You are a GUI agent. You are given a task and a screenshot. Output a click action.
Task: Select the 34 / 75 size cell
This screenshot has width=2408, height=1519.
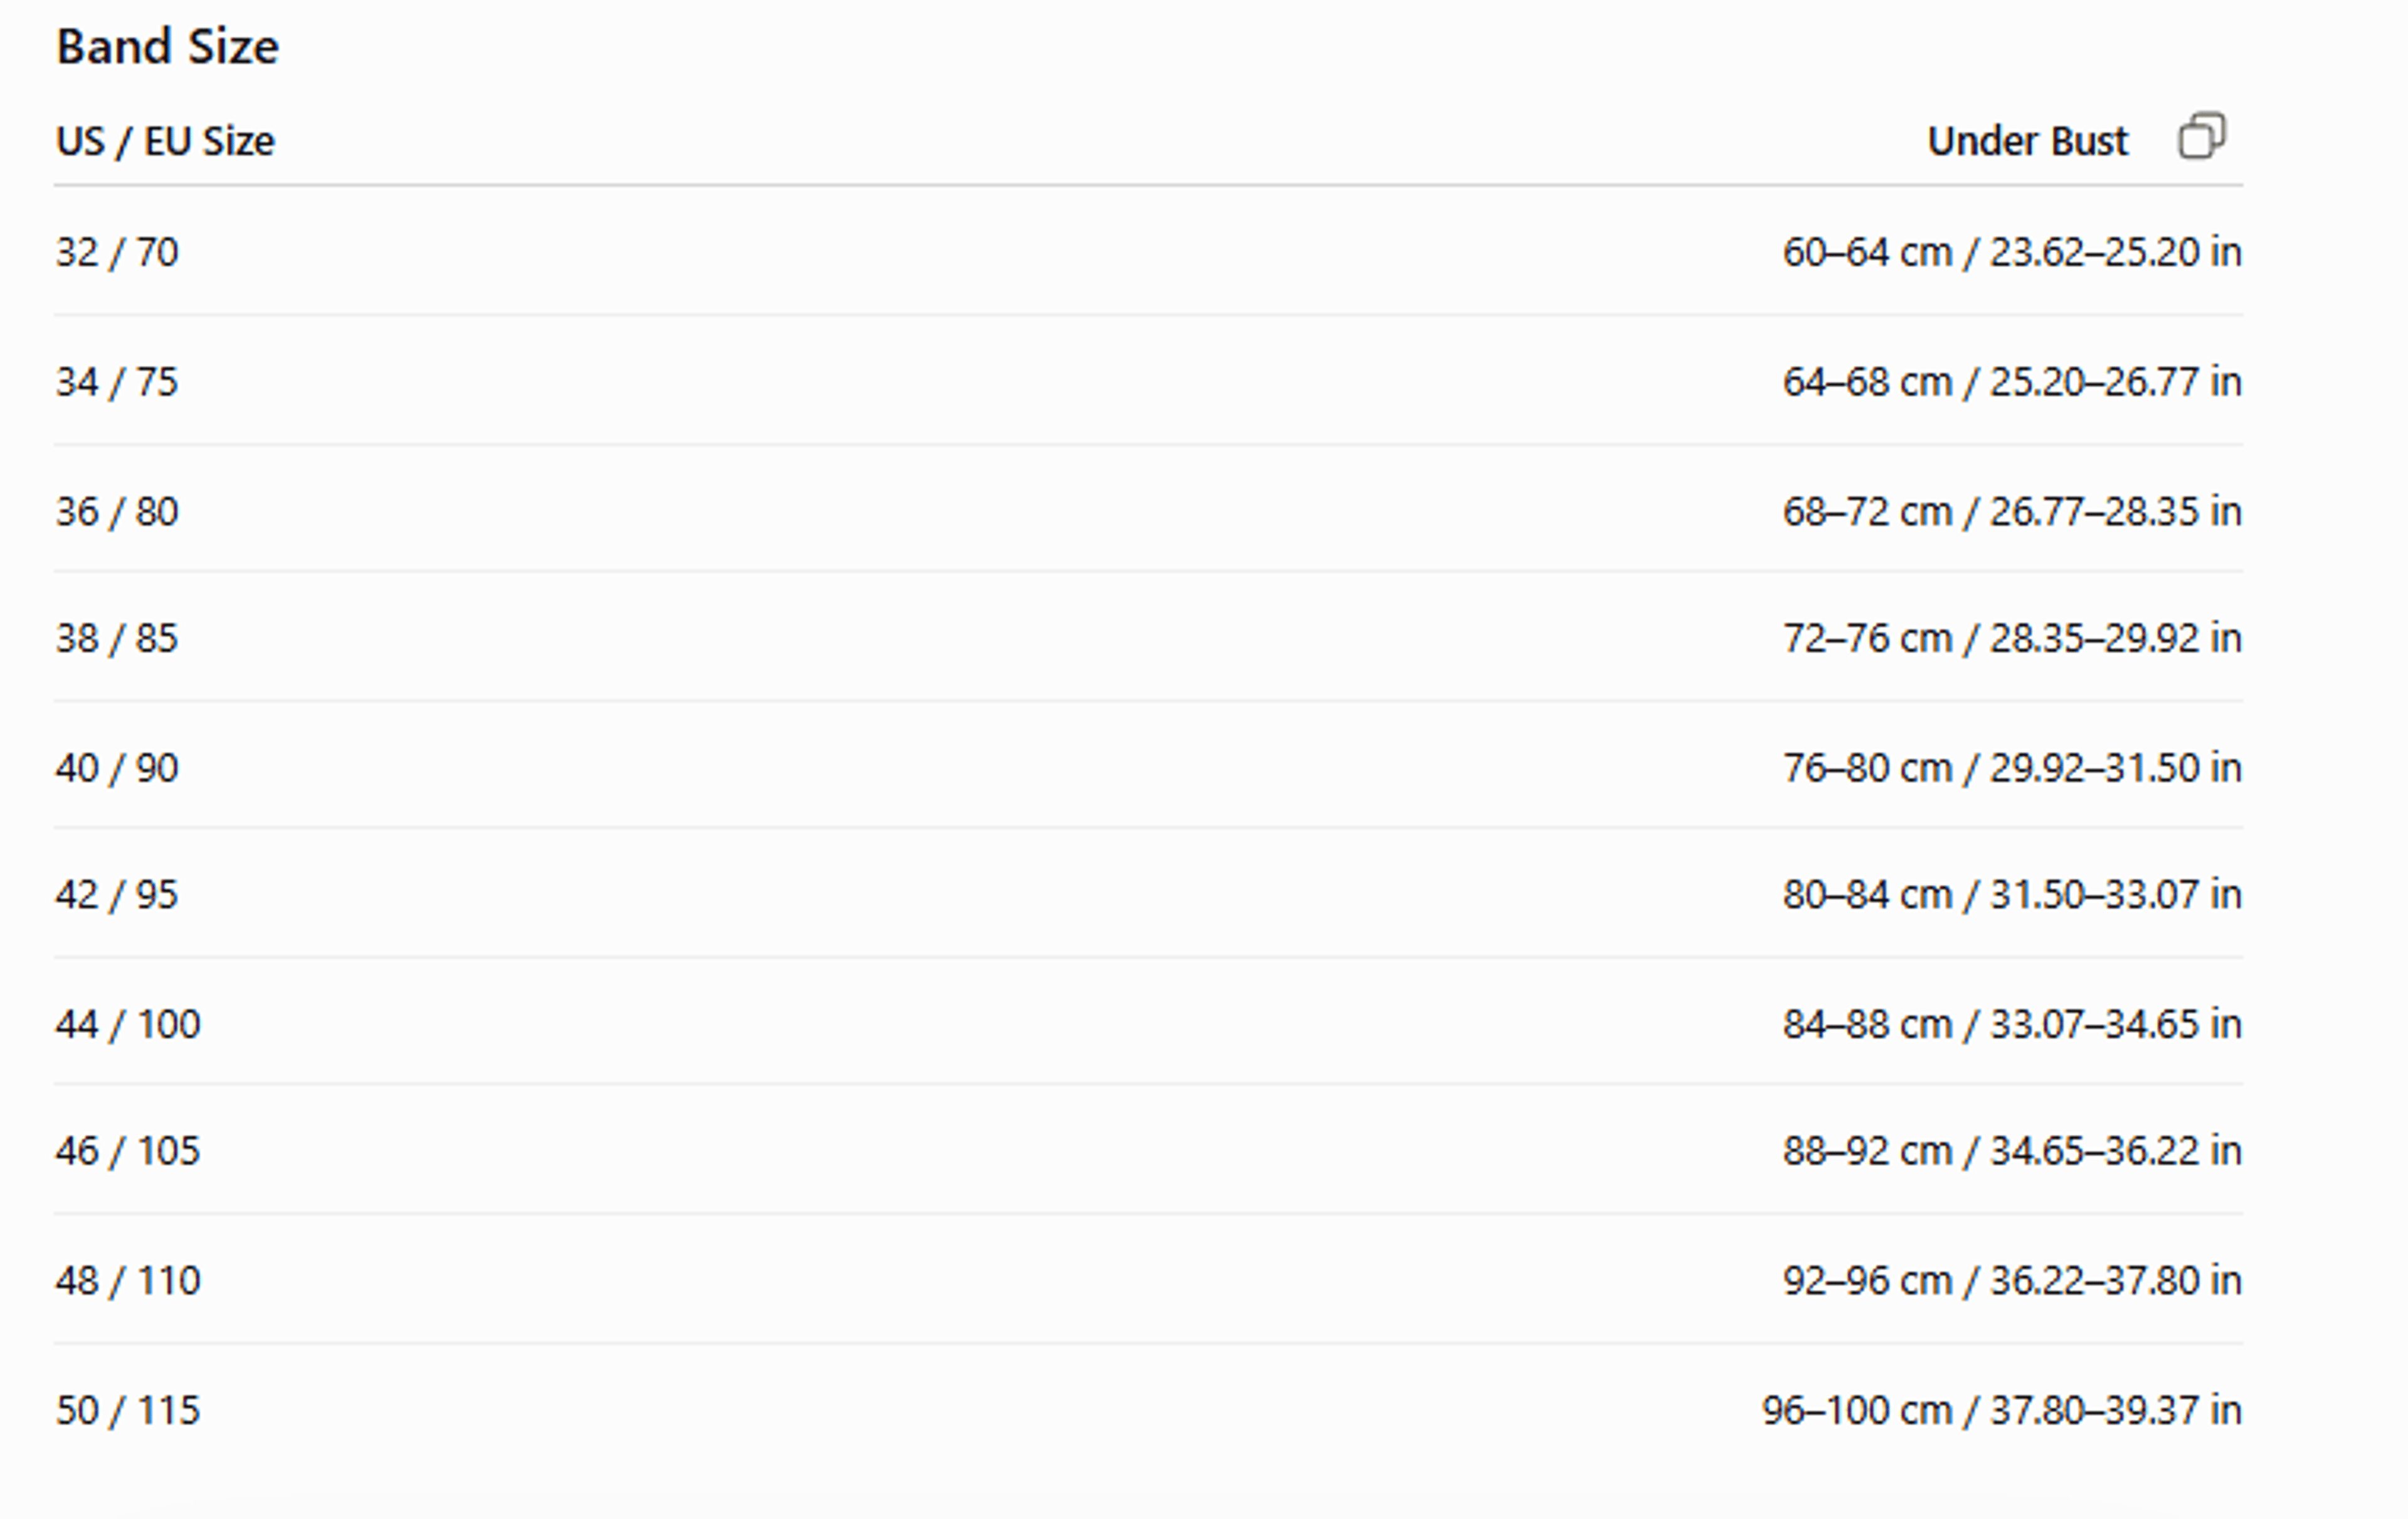pos(117,382)
